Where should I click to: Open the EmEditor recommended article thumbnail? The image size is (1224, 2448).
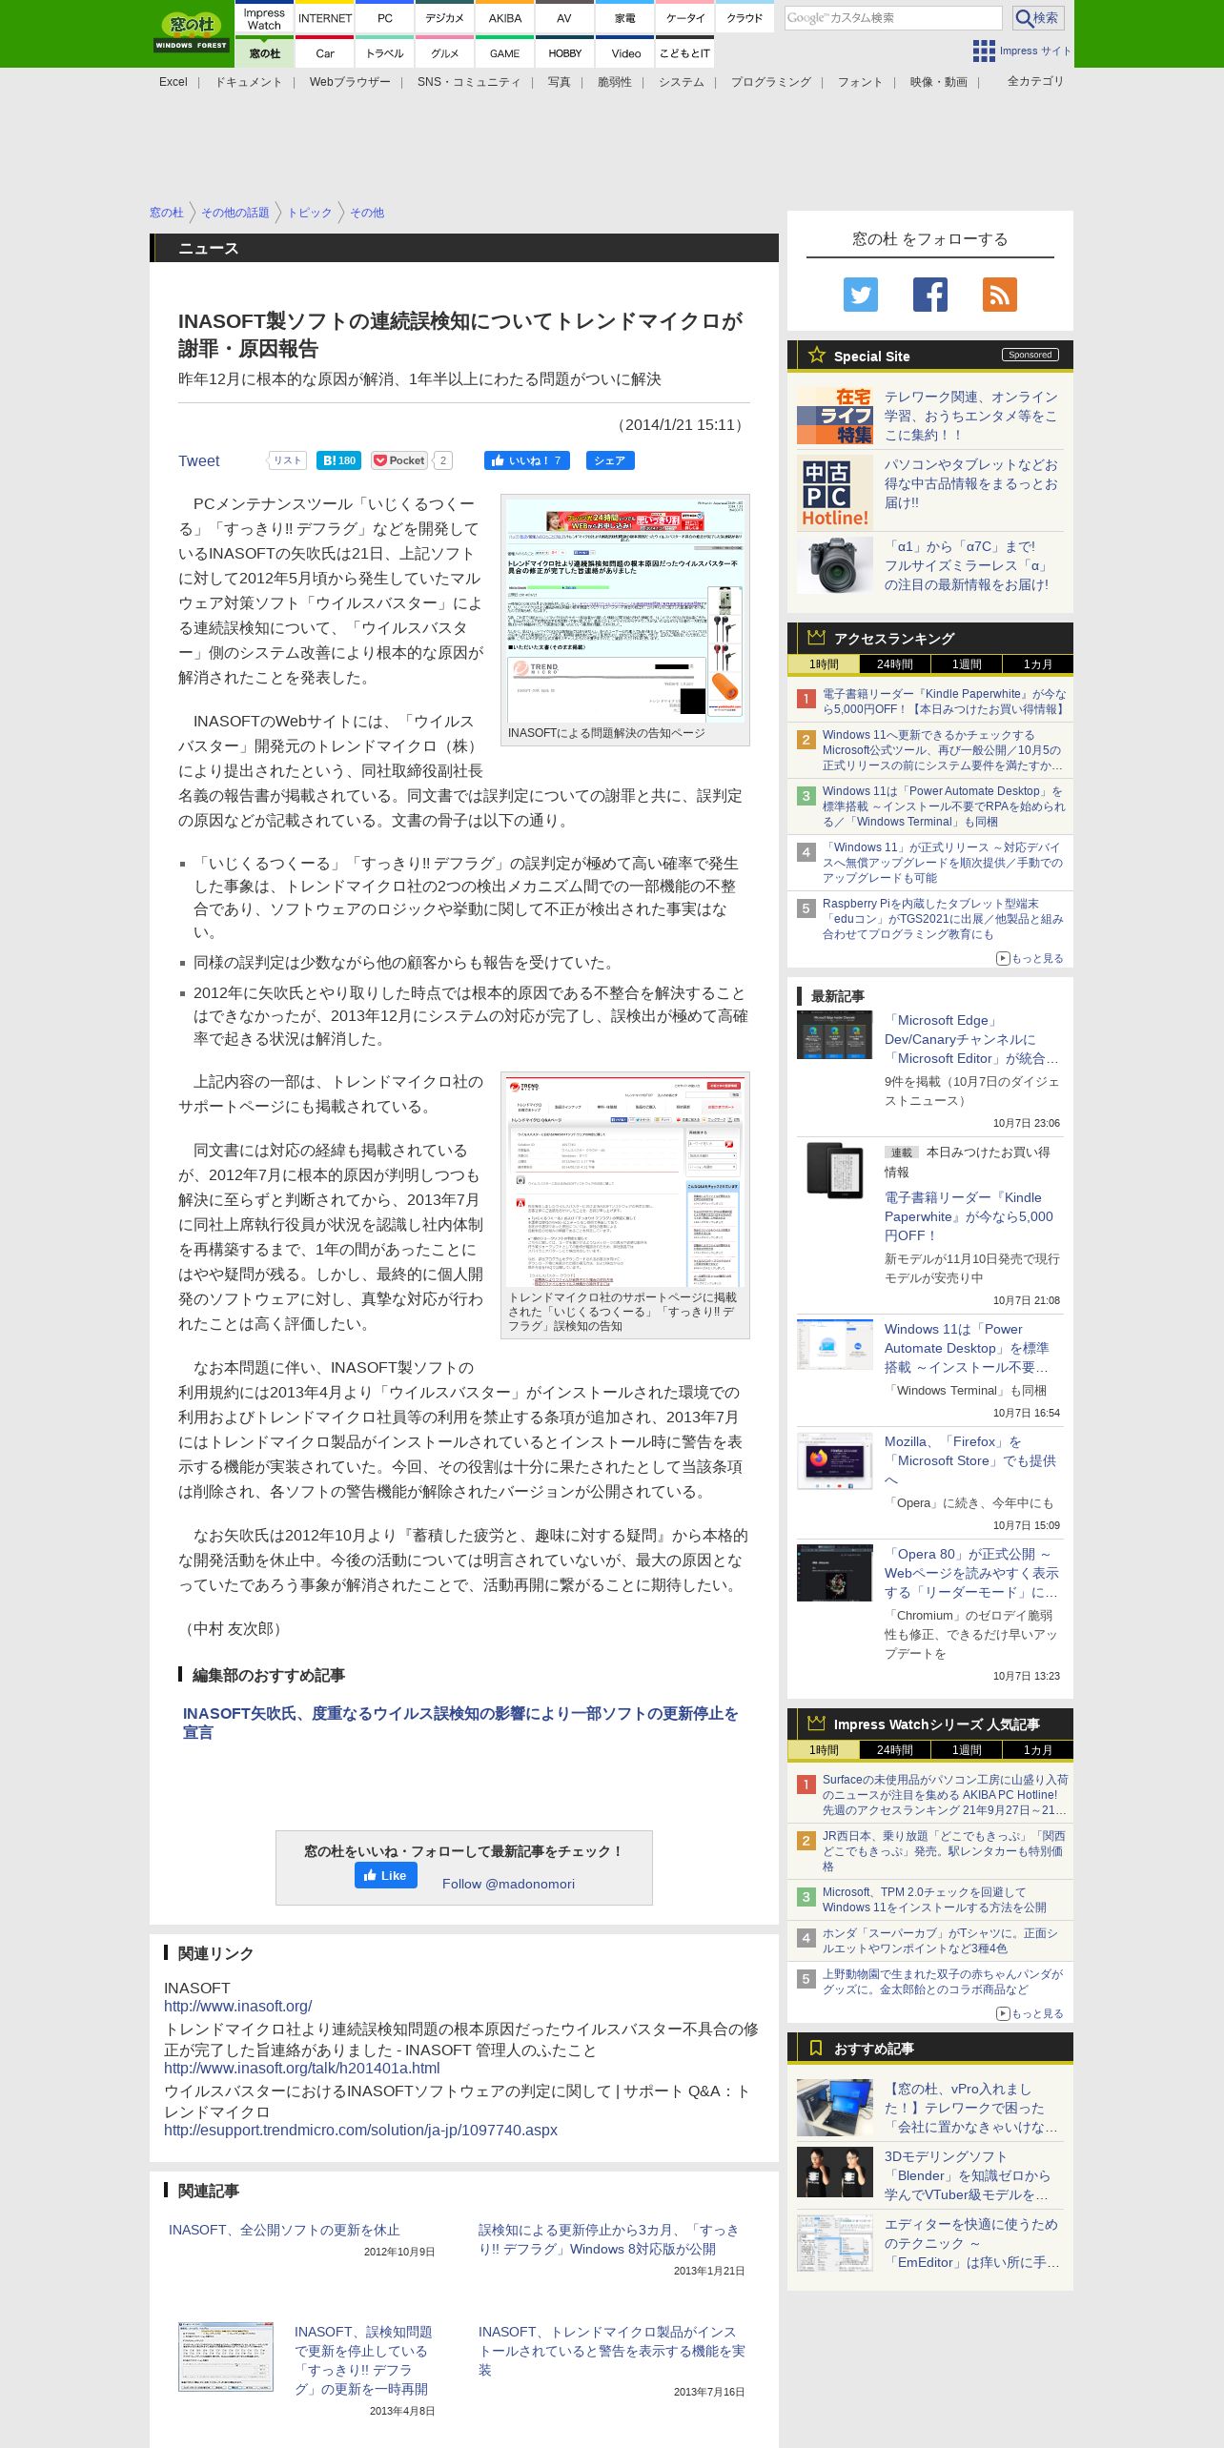[x=834, y=2243]
